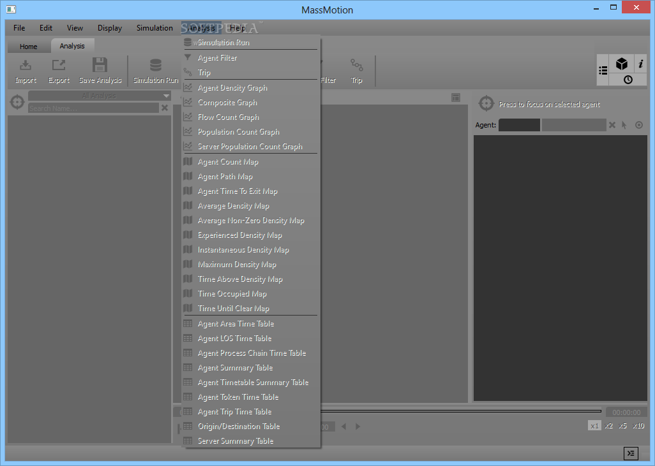Open the View menu
The image size is (655, 466).
point(75,28)
